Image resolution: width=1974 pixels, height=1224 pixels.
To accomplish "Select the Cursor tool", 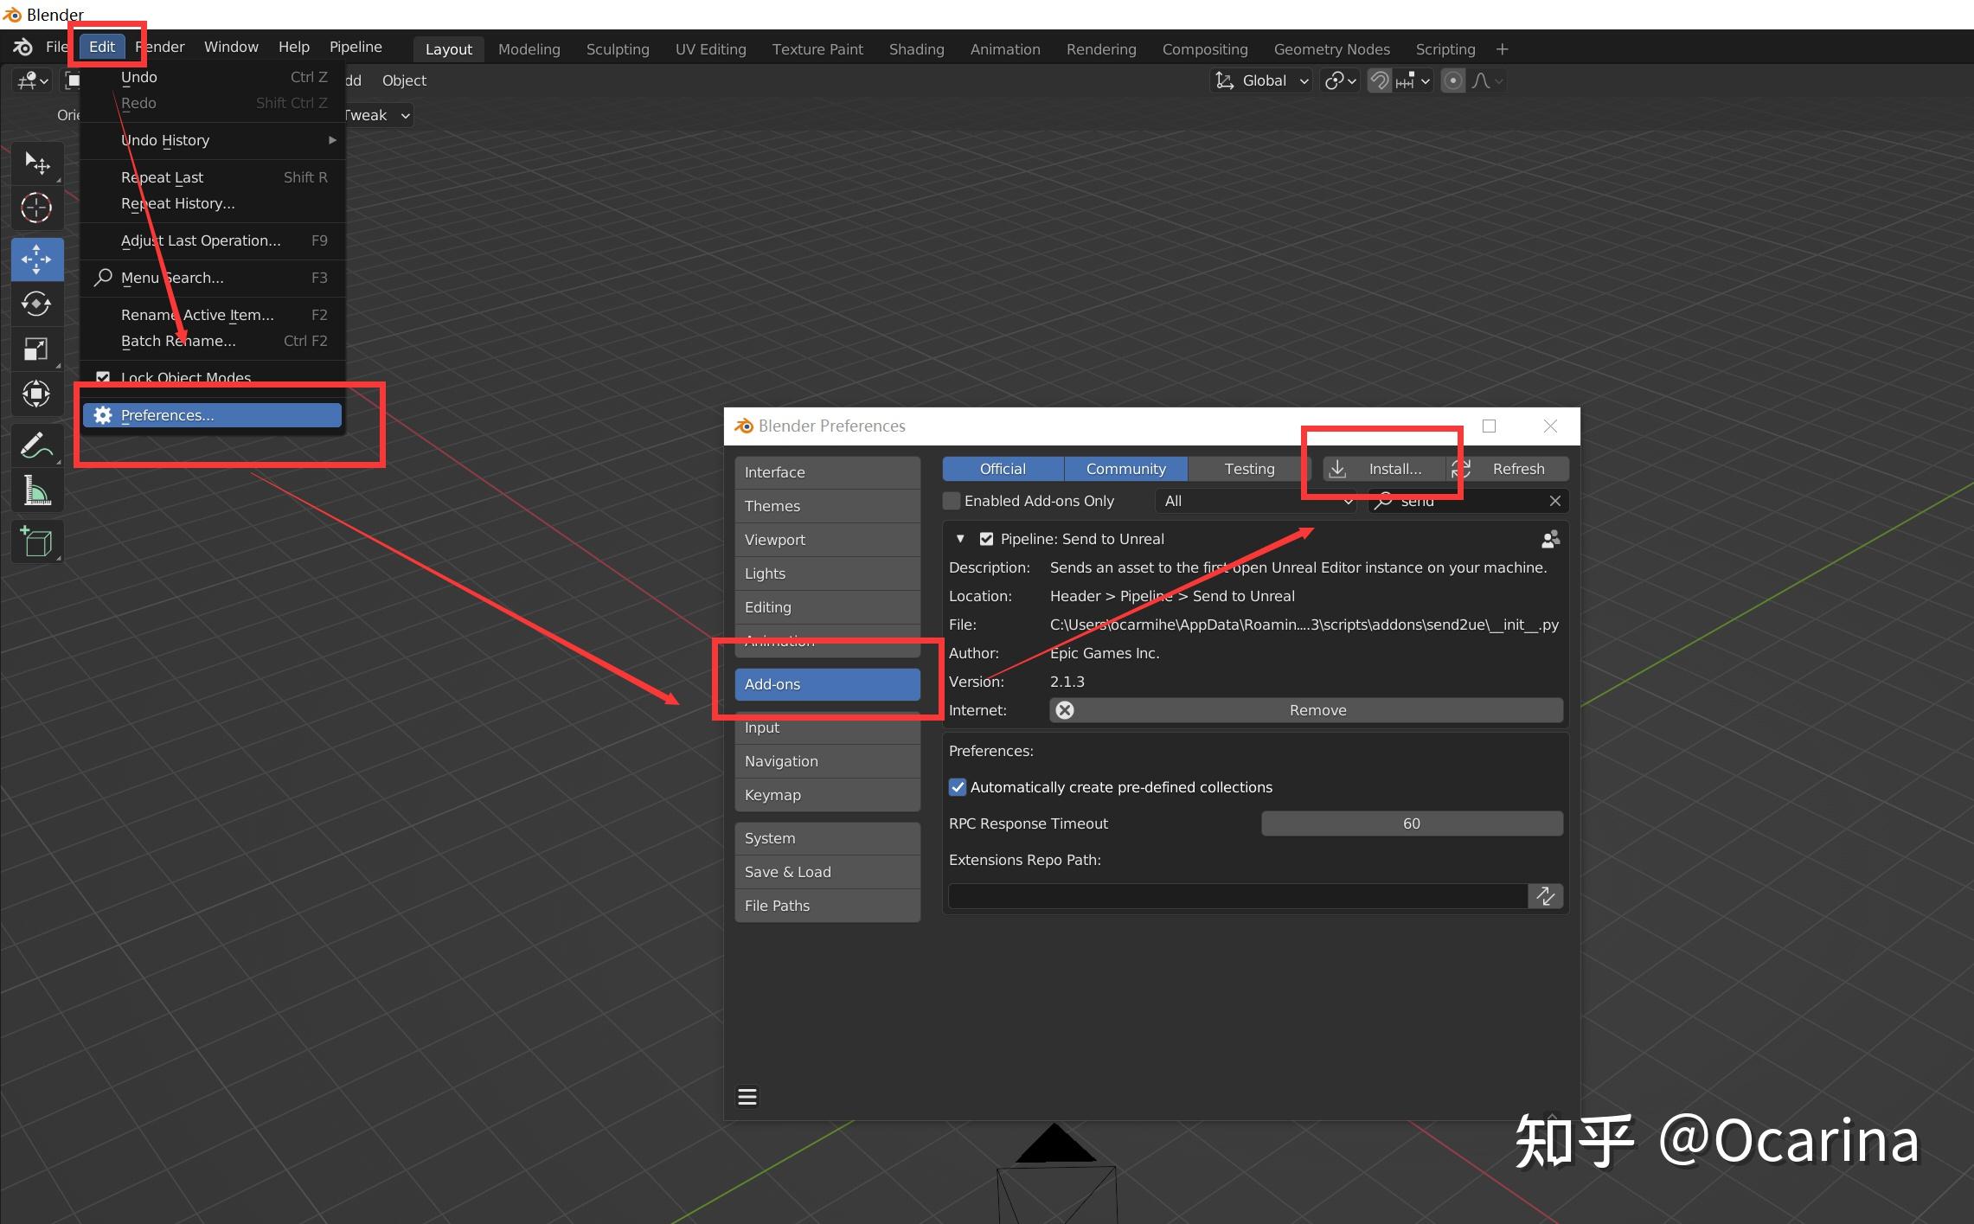I will [37, 208].
